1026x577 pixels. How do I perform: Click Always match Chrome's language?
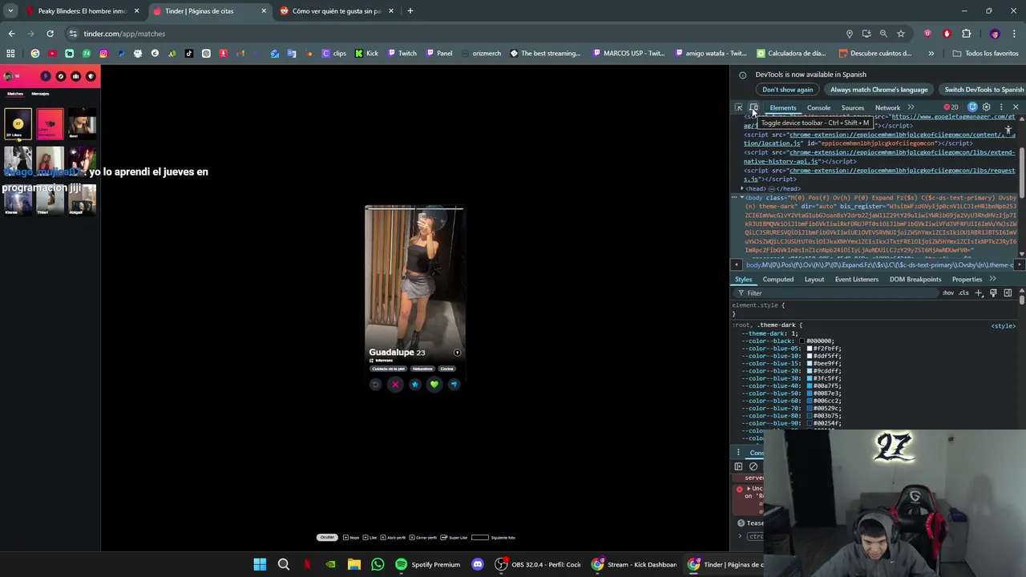click(x=879, y=90)
